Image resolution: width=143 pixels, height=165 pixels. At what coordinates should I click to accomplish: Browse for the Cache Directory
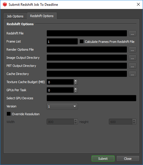[x=133, y=74]
